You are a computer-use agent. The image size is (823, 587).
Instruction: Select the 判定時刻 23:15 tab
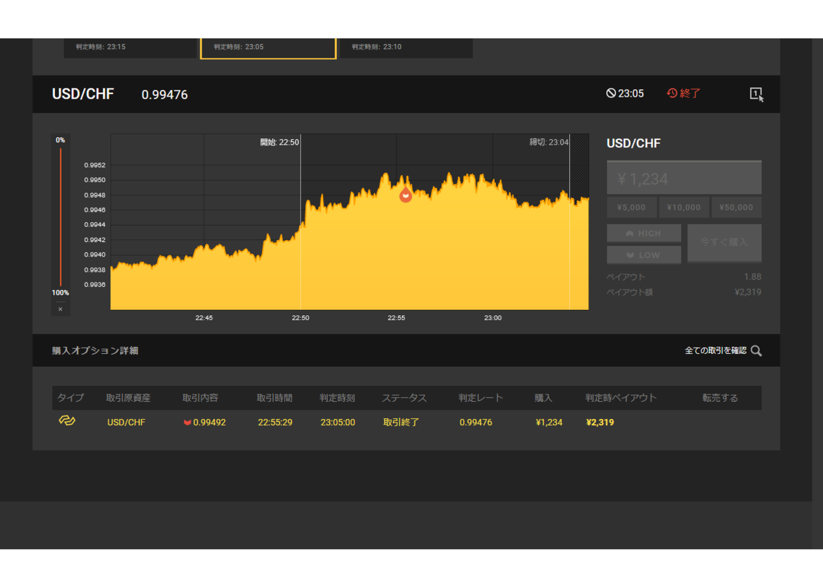tap(130, 47)
